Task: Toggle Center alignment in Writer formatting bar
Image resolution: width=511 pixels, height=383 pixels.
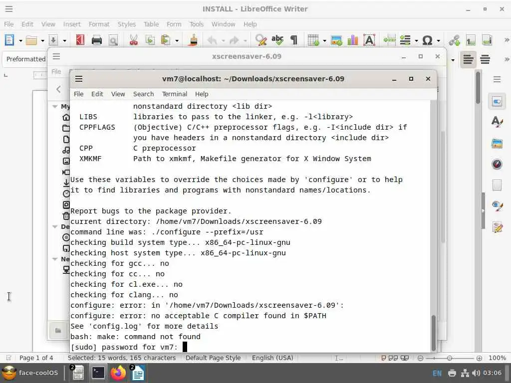Action: coord(485,59)
